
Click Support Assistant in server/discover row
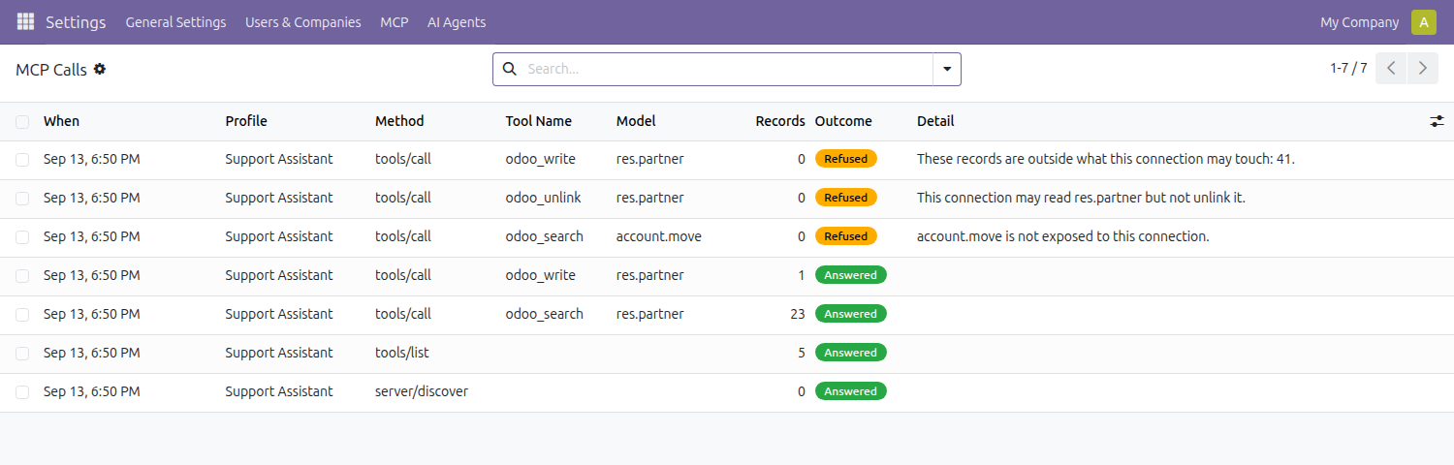[x=279, y=391]
